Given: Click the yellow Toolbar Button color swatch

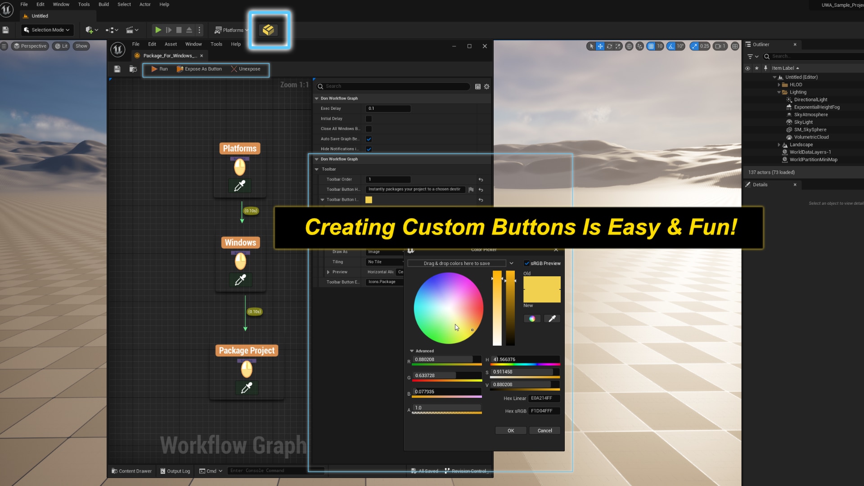Looking at the screenshot, I should (369, 200).
